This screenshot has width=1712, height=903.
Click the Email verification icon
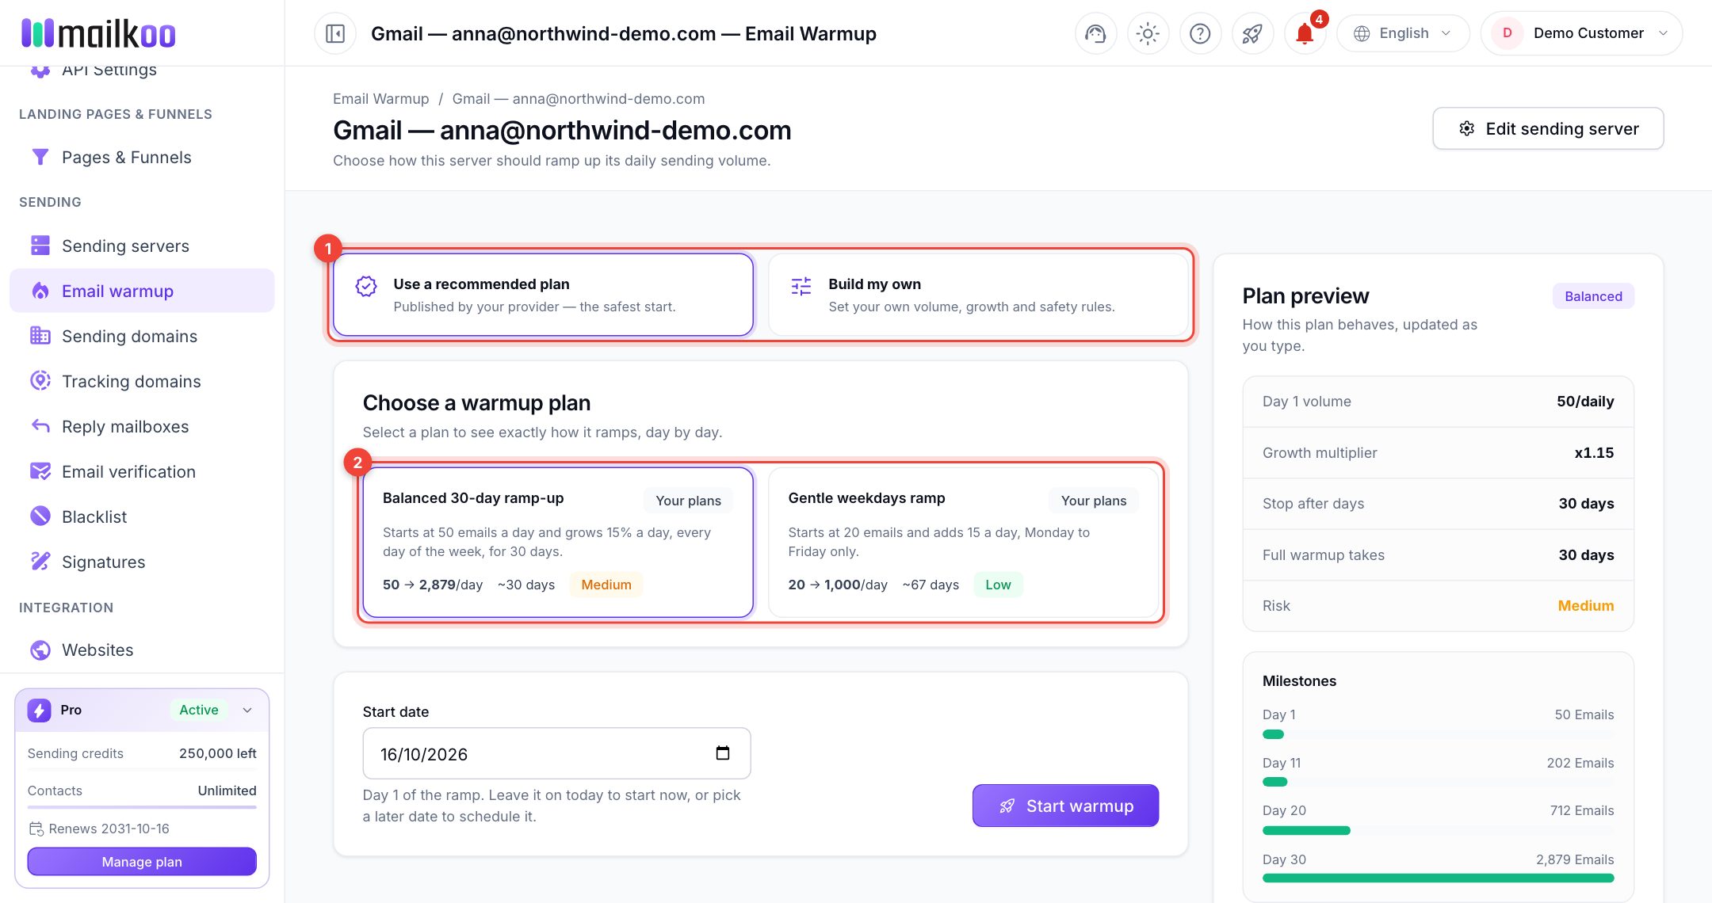[x=40, y=471]
